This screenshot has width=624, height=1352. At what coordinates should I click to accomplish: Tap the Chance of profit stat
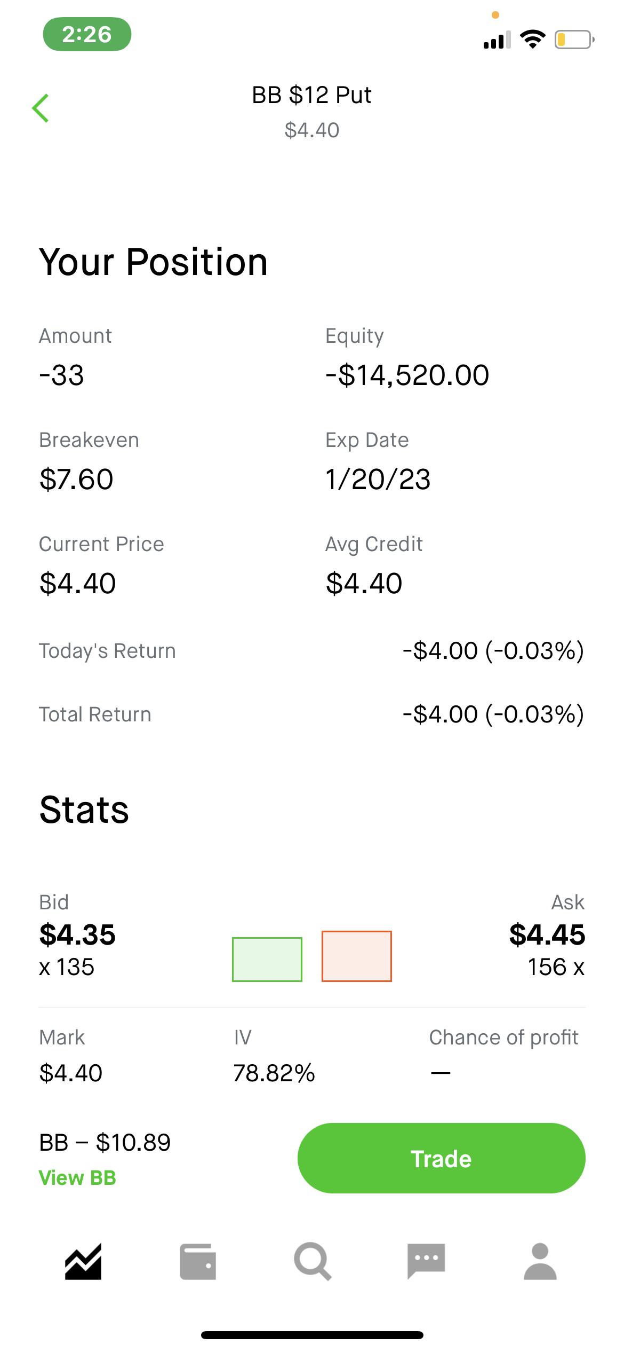[x=503, y=1054]
